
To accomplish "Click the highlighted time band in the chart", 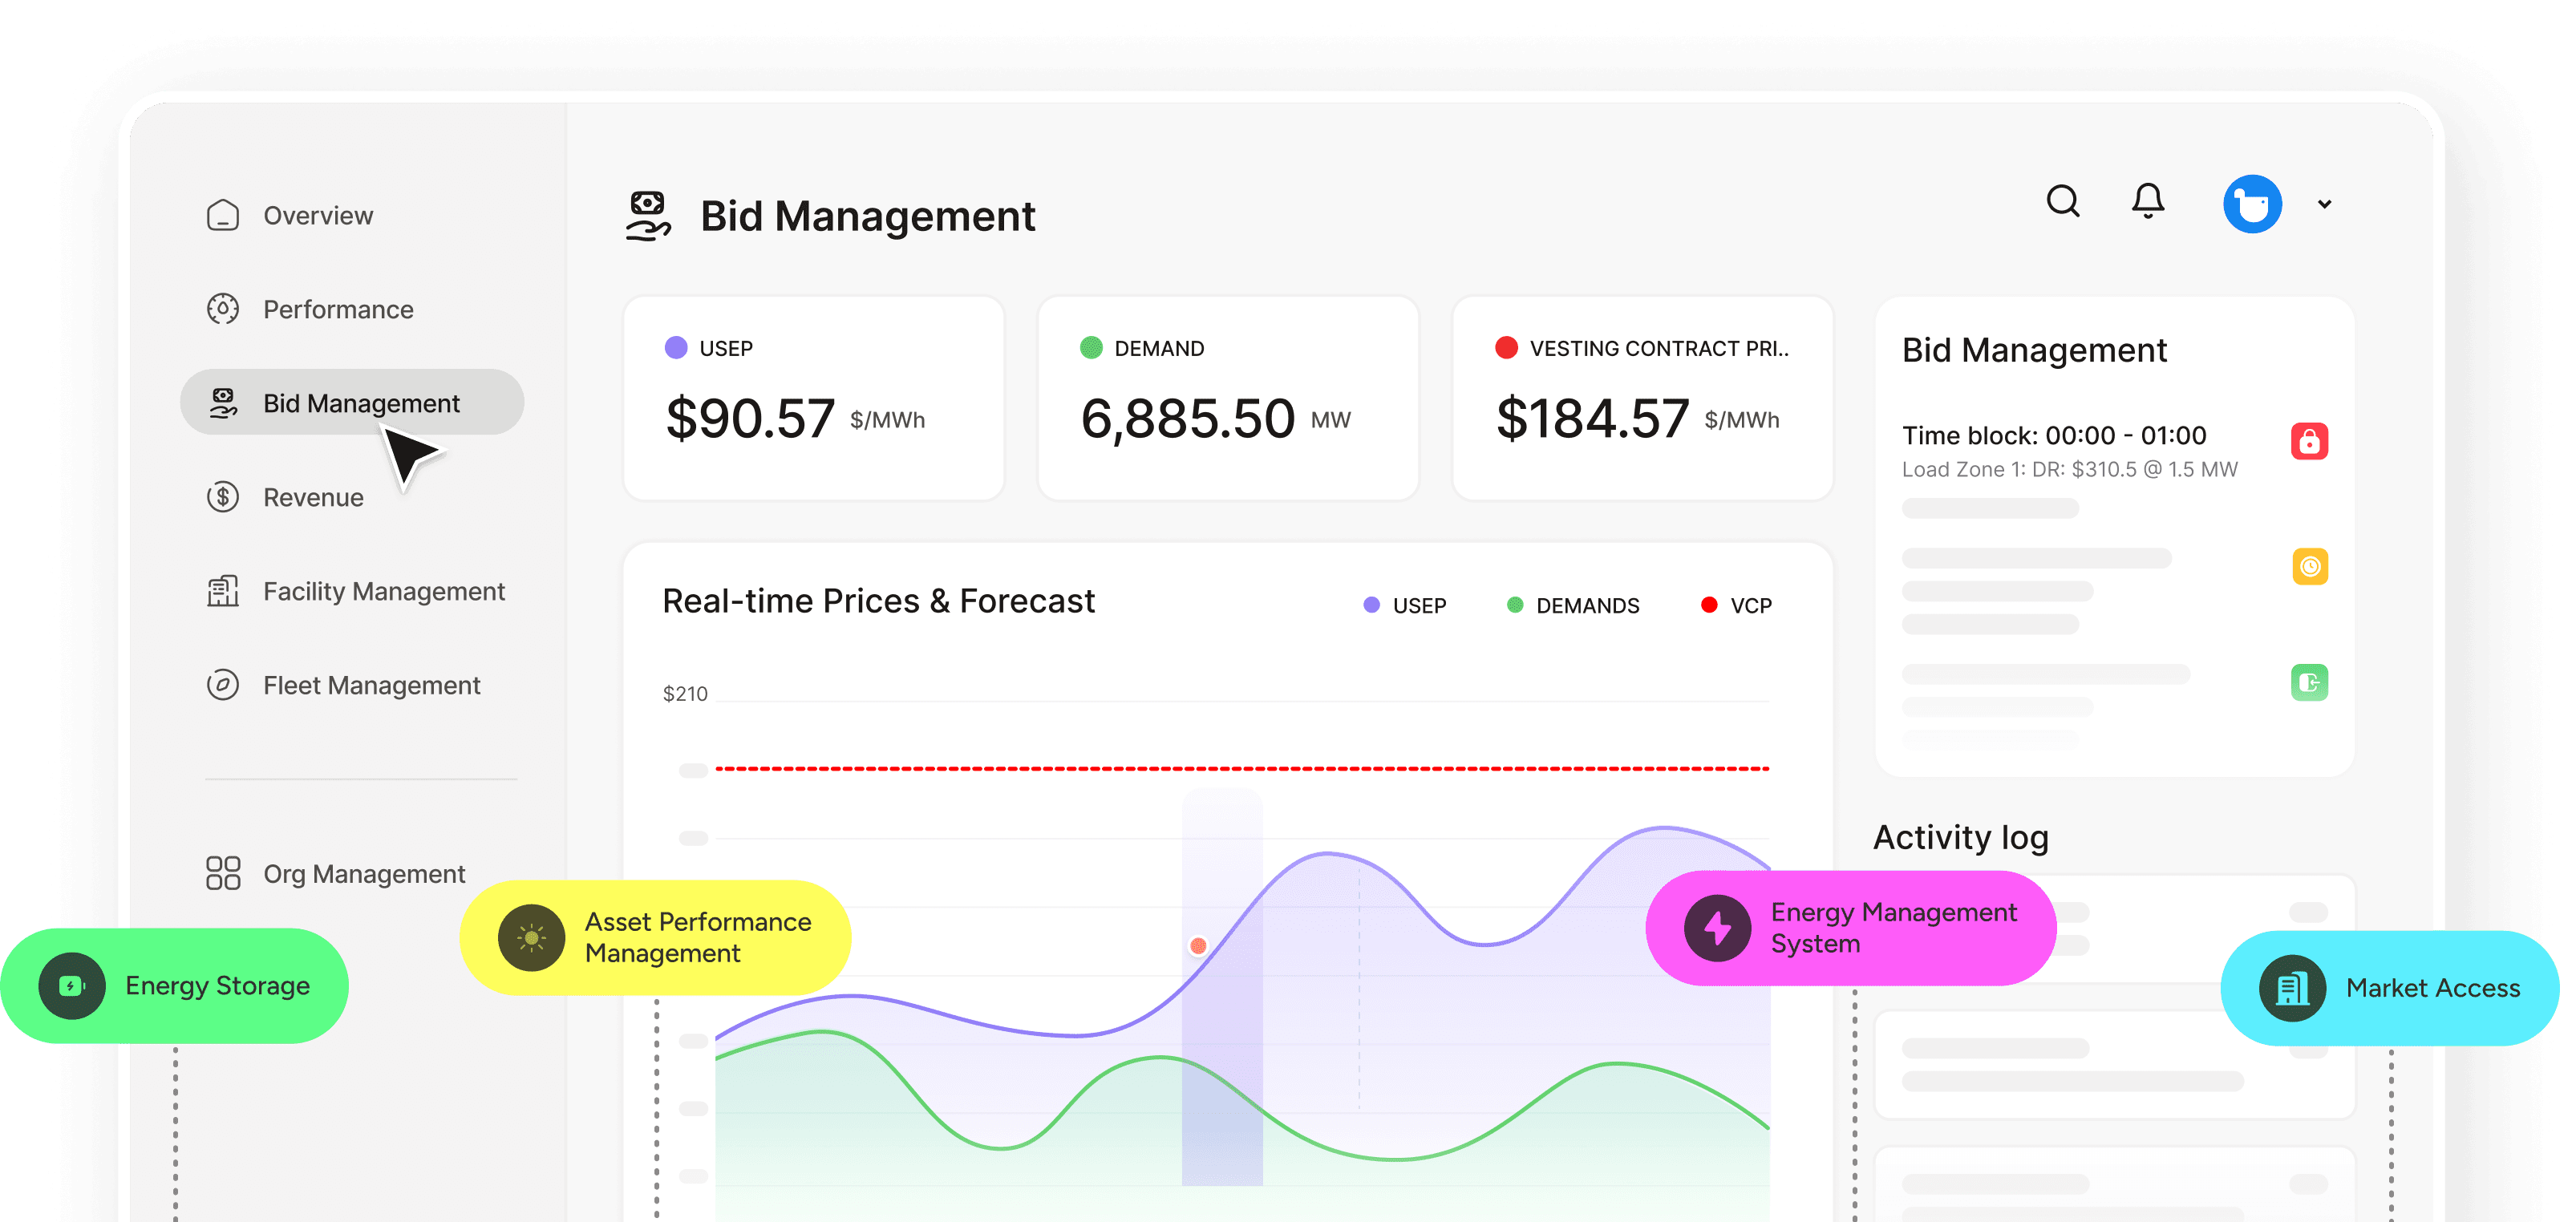I will pos(1222,987).
